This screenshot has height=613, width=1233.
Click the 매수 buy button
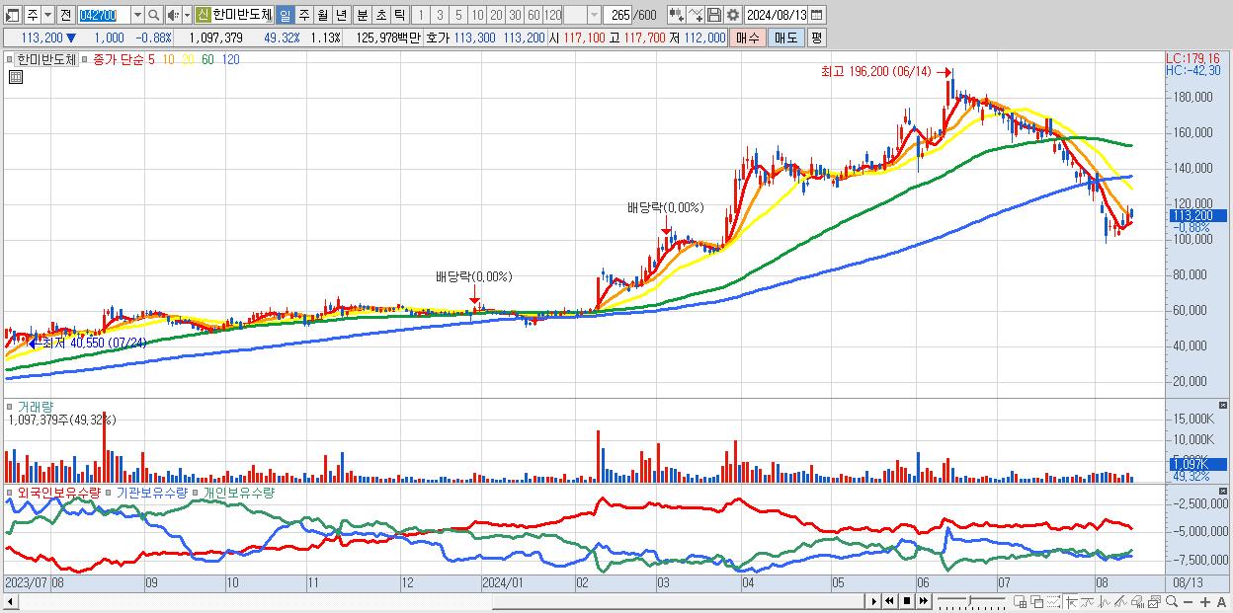(748, 38)
